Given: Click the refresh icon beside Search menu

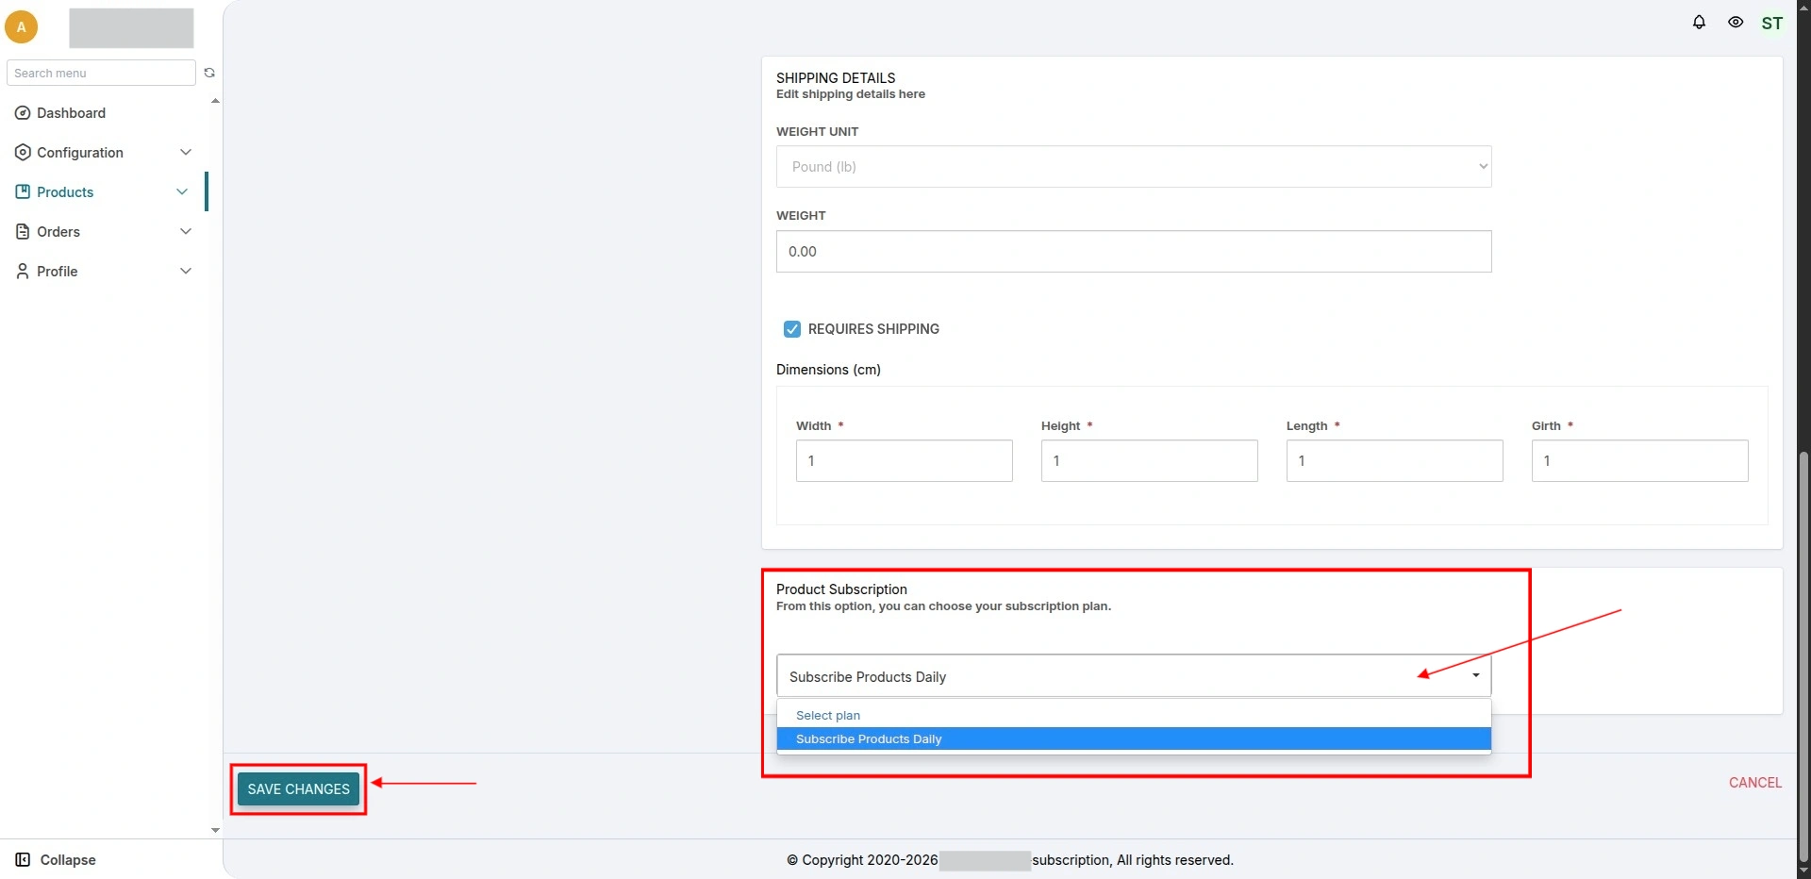Looking at the screenshot, I should coord(209,73).
